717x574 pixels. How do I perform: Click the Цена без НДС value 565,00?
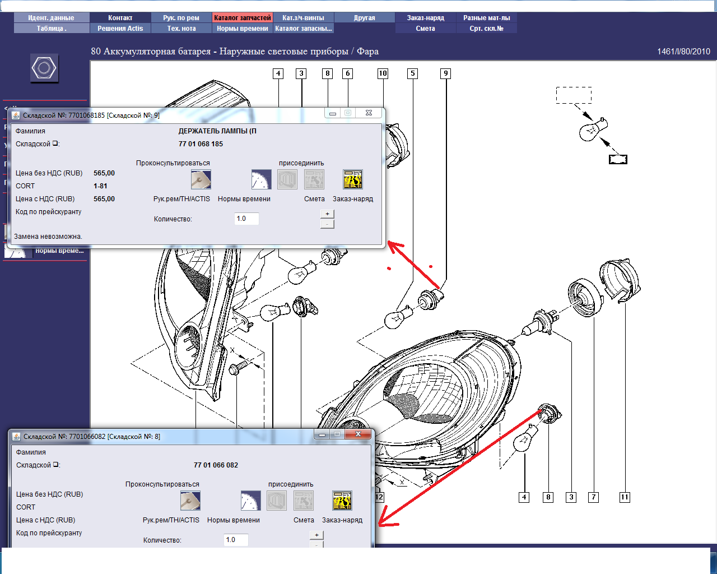(x=104, y=173)
